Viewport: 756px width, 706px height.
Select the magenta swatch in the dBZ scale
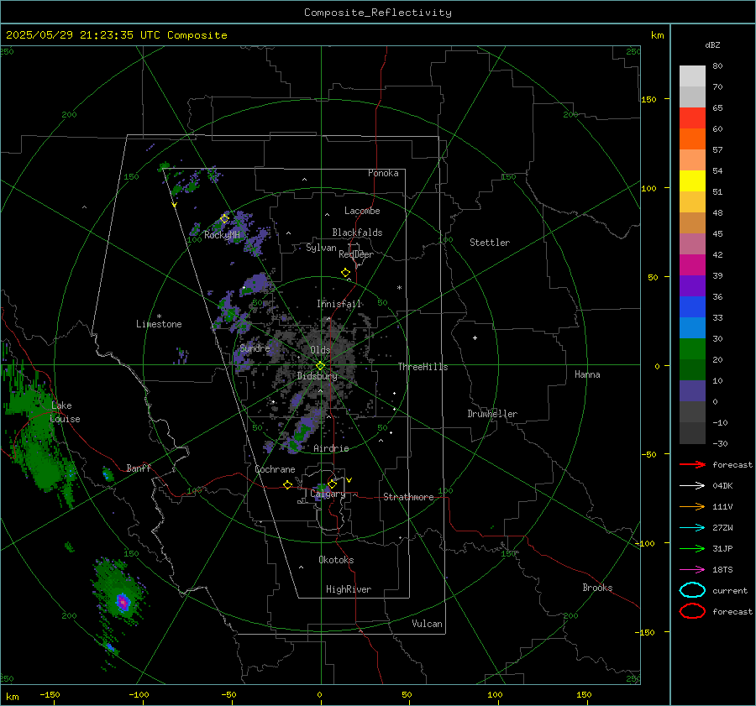(x=692, y=265)
